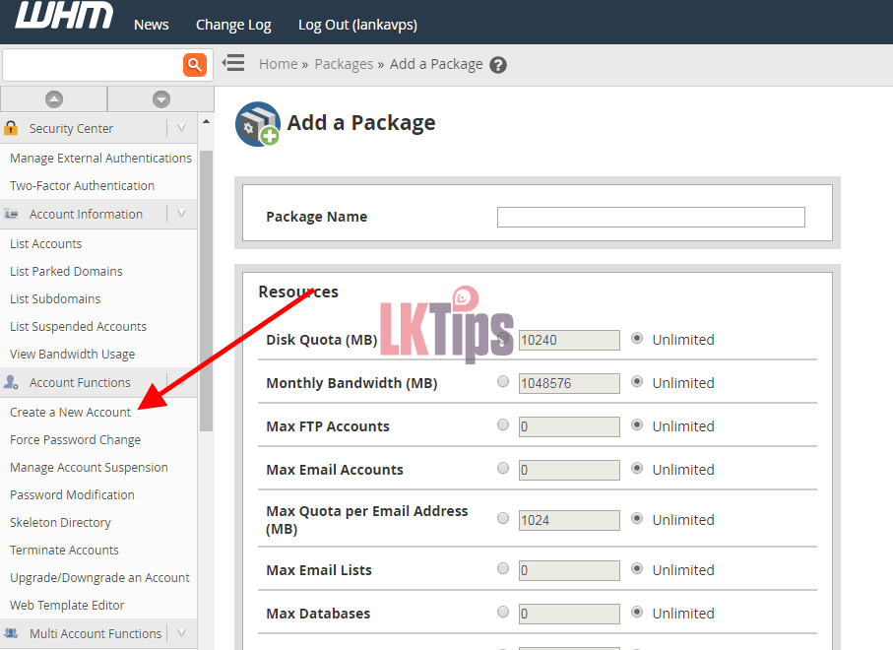Image resolution: width=893 pixels, height=650 pixels.
Task: Open the News menu item
Action: point(152,25)
